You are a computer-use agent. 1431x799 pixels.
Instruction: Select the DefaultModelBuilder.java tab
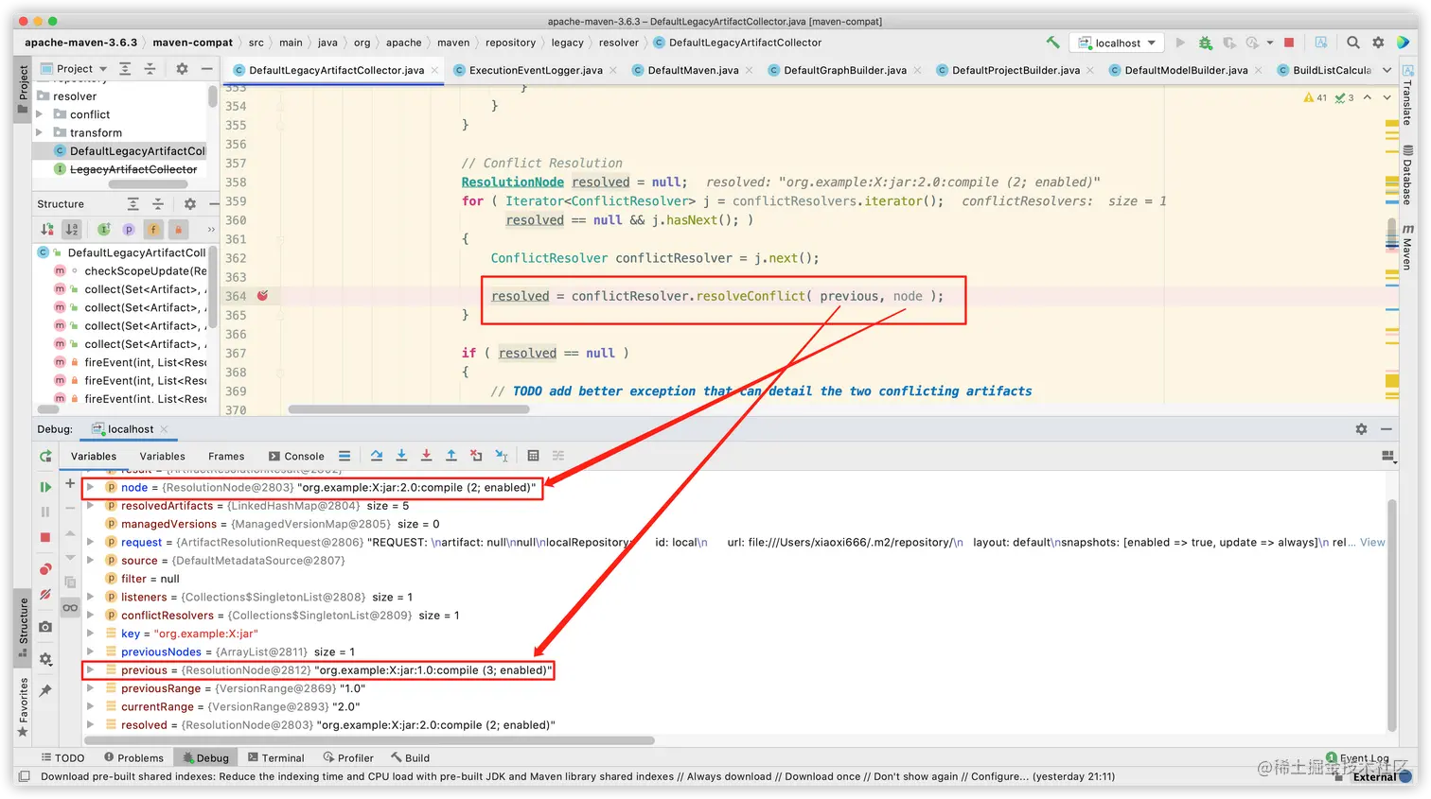tap(1186, 70)
